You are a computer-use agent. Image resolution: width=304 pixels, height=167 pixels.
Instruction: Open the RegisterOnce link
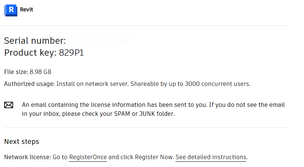tap(88, 157)
